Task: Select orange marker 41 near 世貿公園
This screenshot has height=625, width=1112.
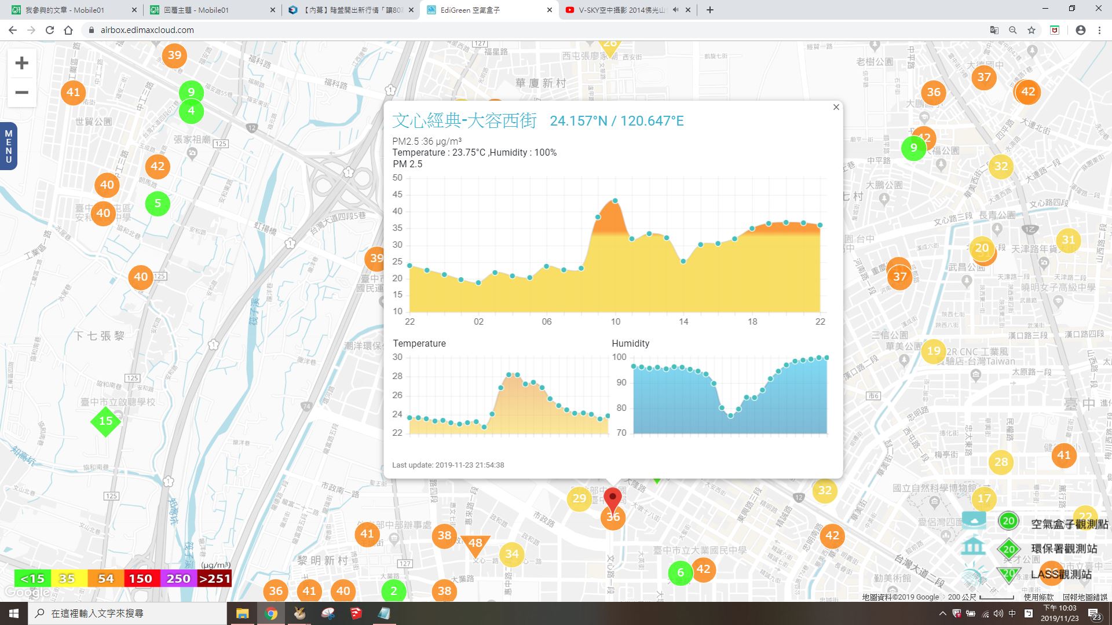Action: tap(73, 92)
